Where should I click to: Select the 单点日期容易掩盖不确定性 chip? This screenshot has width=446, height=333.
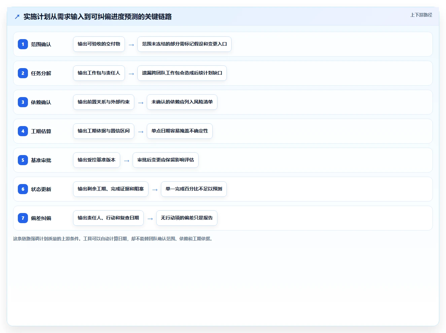point(180,131)
